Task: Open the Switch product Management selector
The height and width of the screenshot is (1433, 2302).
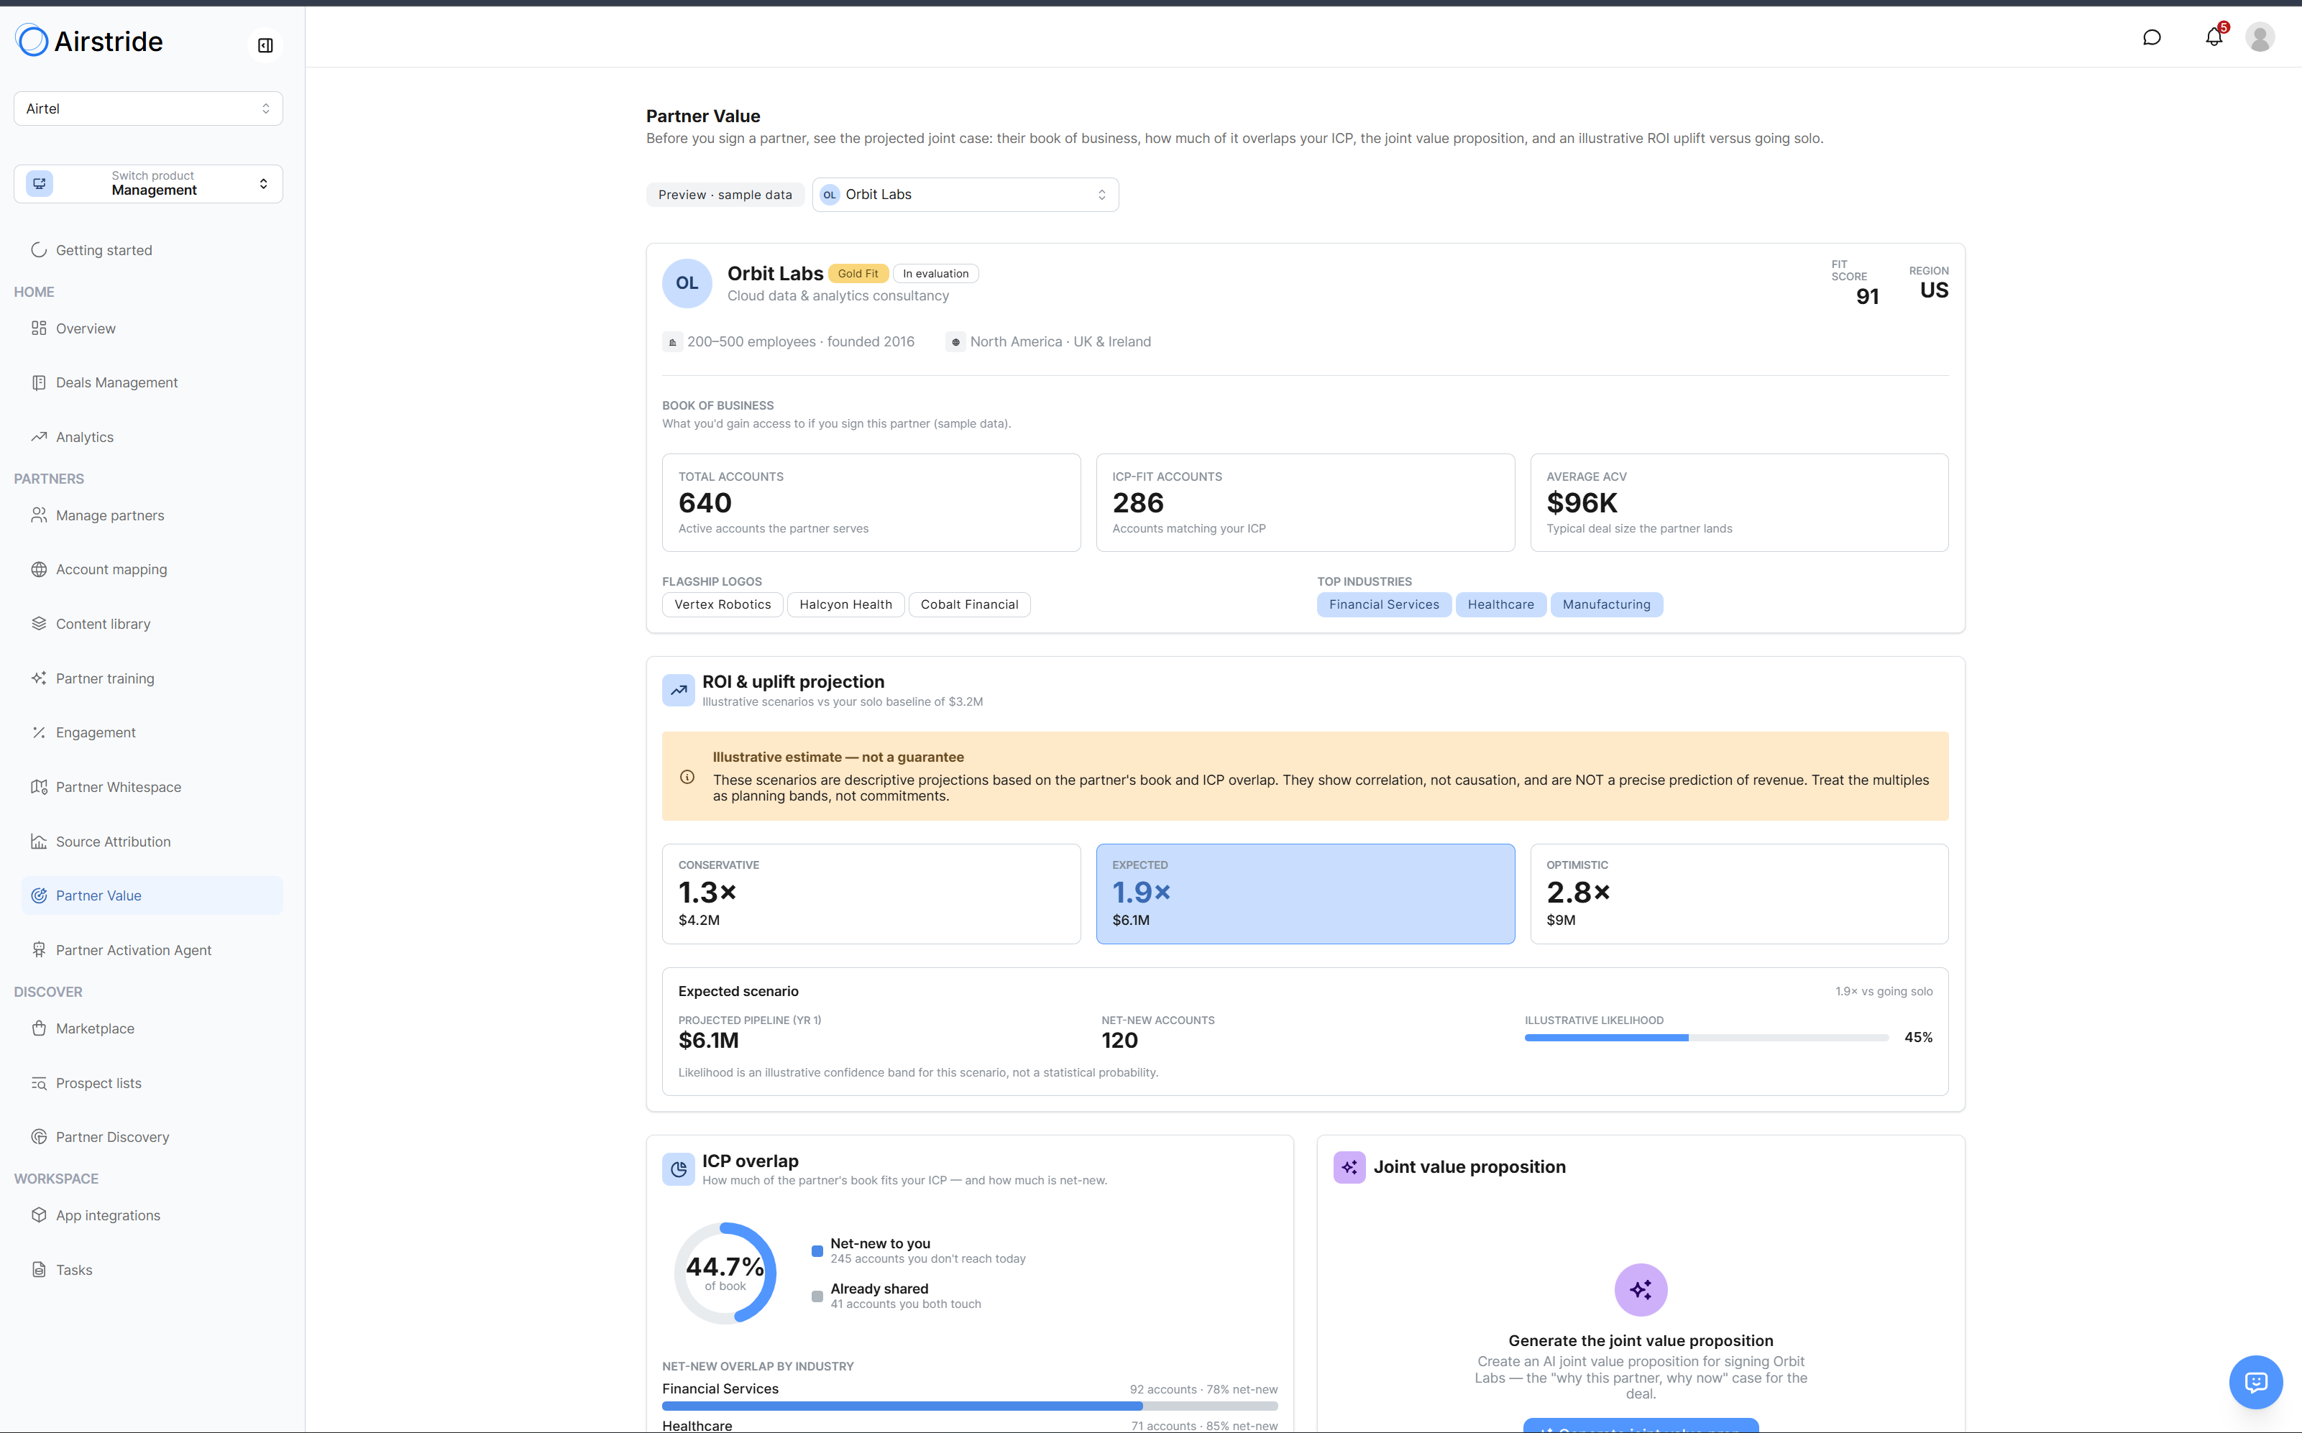Action: [x=148, y=184]
